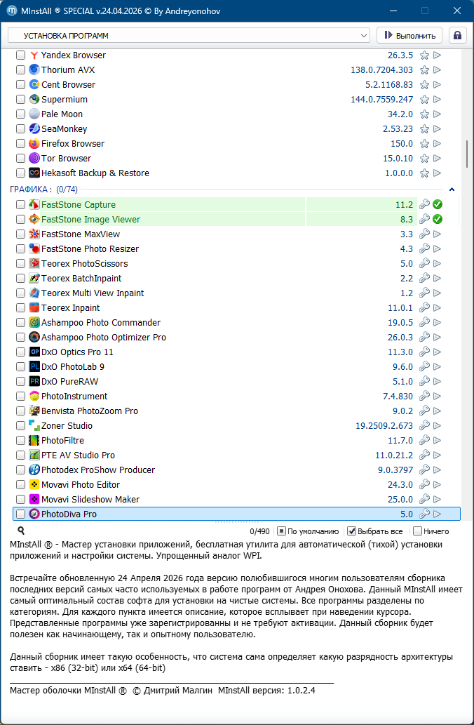
Task: Enable the FastStone Image Viewer checkbox
Action: click(21, 220)
